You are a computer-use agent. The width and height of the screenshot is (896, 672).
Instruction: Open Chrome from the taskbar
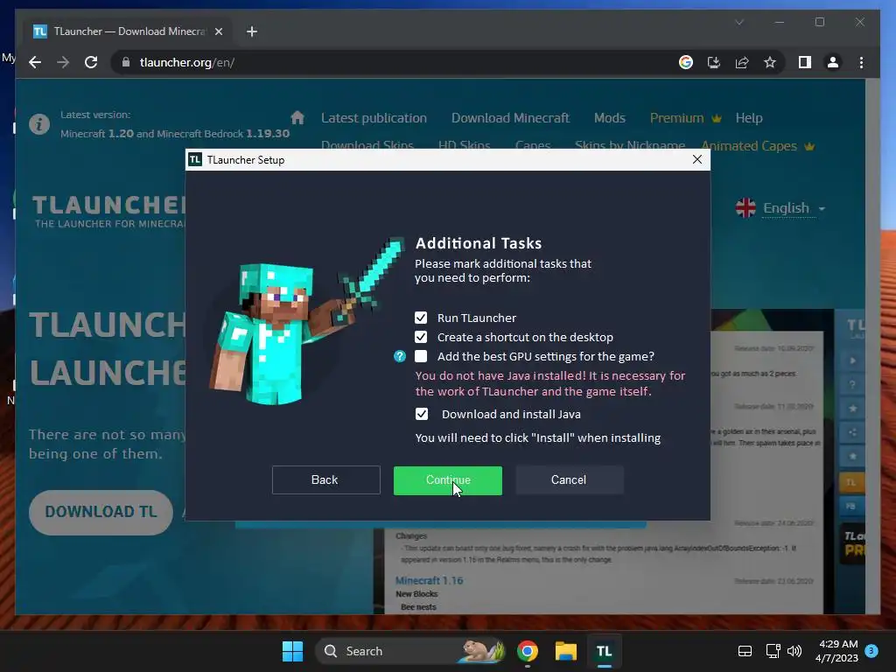coord(527,651)
